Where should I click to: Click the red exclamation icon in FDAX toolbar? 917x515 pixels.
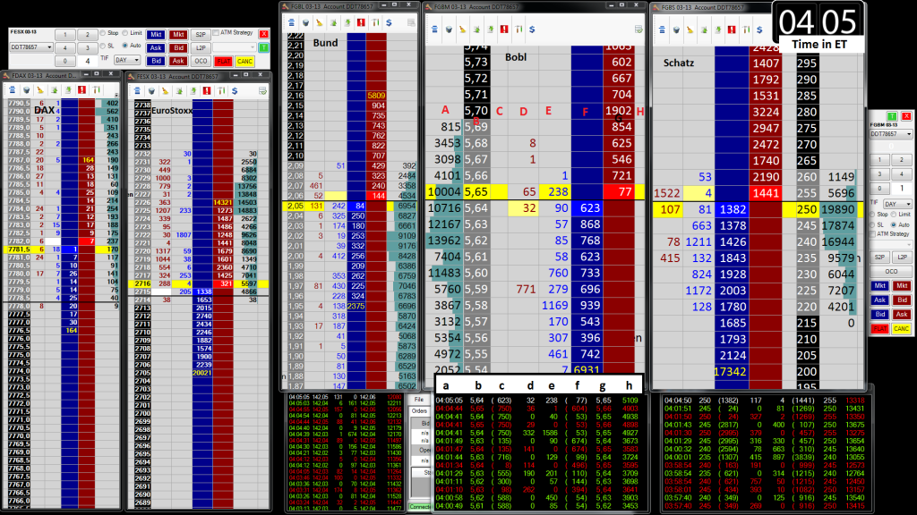(x=81, y=90)
